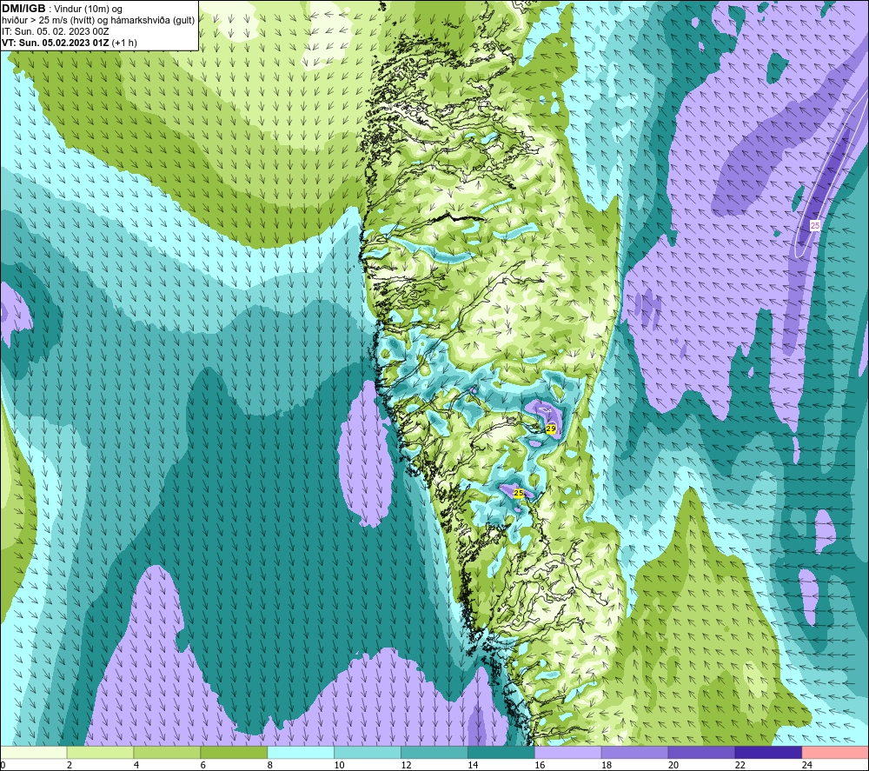Click the violet 20–22 legend swatch
Screen dimensions: 869x771
[x=701, y=752]
